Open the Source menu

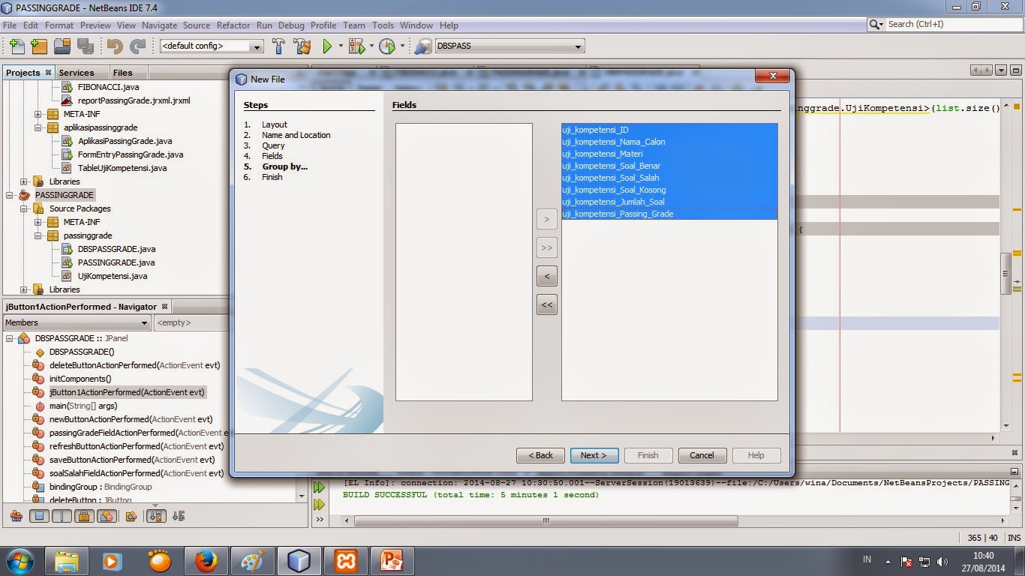tap(197, 25)
